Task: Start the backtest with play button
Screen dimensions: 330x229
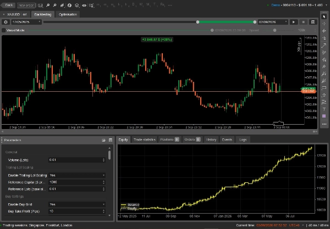Action: click(x=294, y=22)
